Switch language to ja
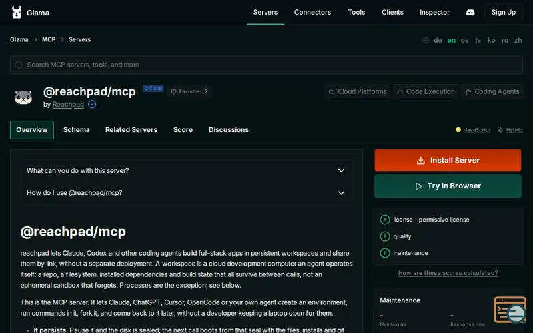Viewport: 533px width, 333px height. click(x=478, y=40)
